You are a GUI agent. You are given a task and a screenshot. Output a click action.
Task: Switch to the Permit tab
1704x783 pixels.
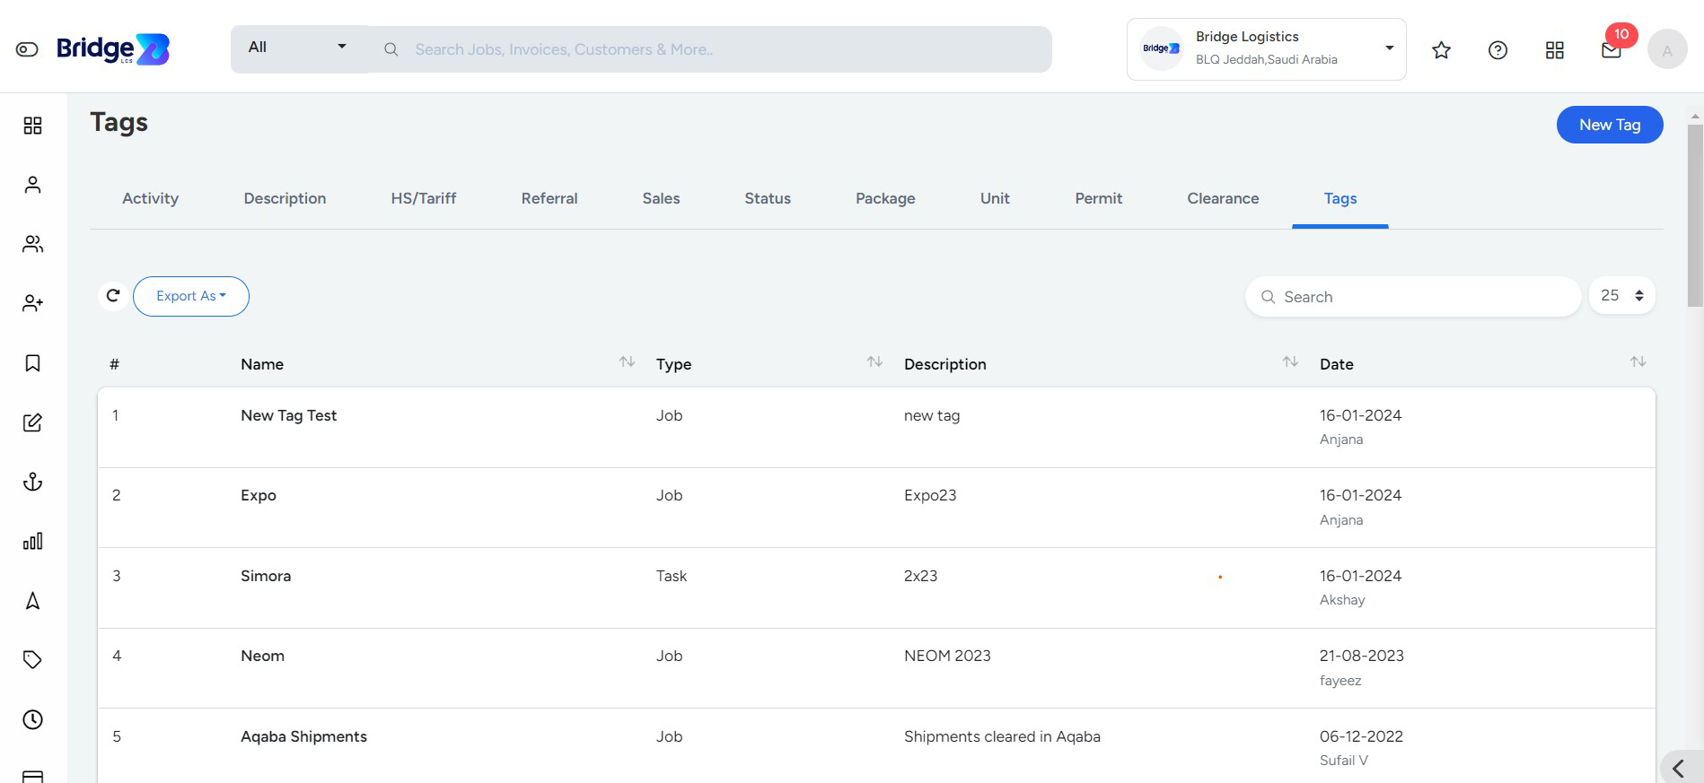1099,198
